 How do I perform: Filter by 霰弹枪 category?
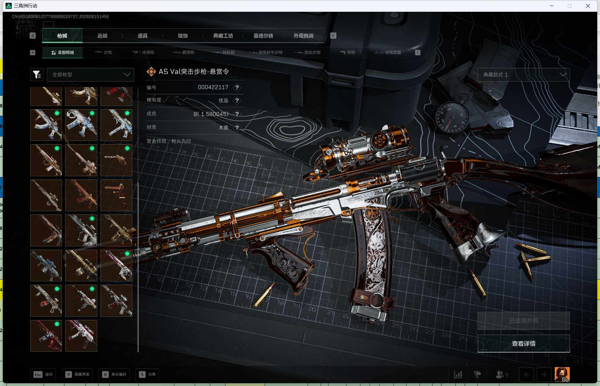tap(183, 53)
